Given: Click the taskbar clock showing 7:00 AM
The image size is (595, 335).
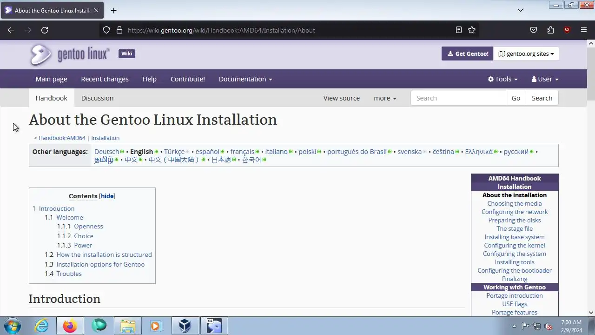Looking at the screenshot, I should click(x=571, y=326).
